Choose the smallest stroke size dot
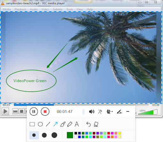Viewport: 163px width, 142px height. [x=34, y=135]
